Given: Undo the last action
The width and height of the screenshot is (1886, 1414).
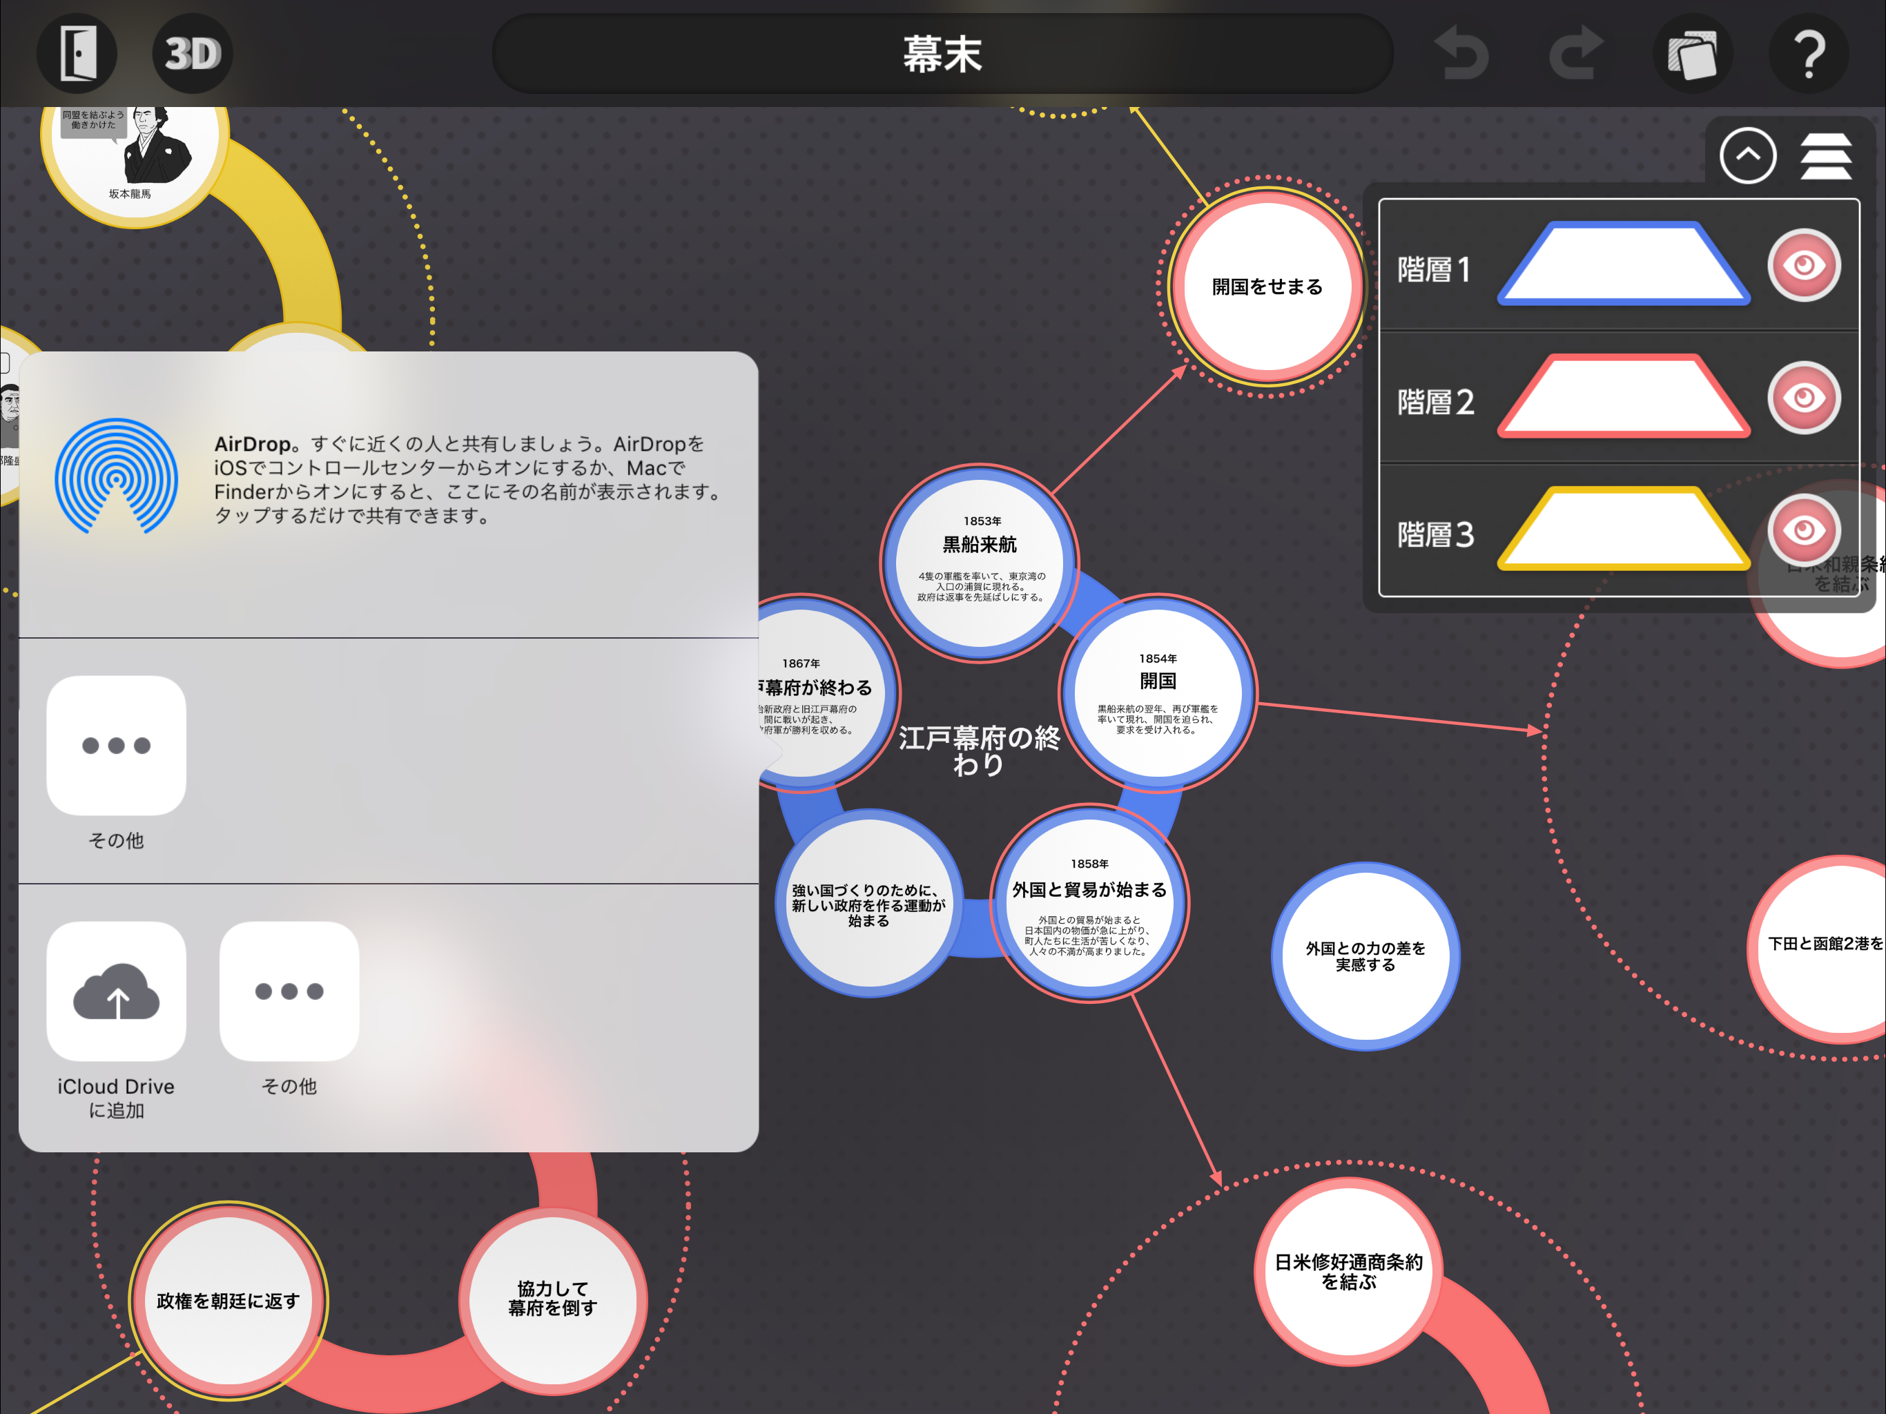Looking at the screenshot, I should click(1461, 54).
